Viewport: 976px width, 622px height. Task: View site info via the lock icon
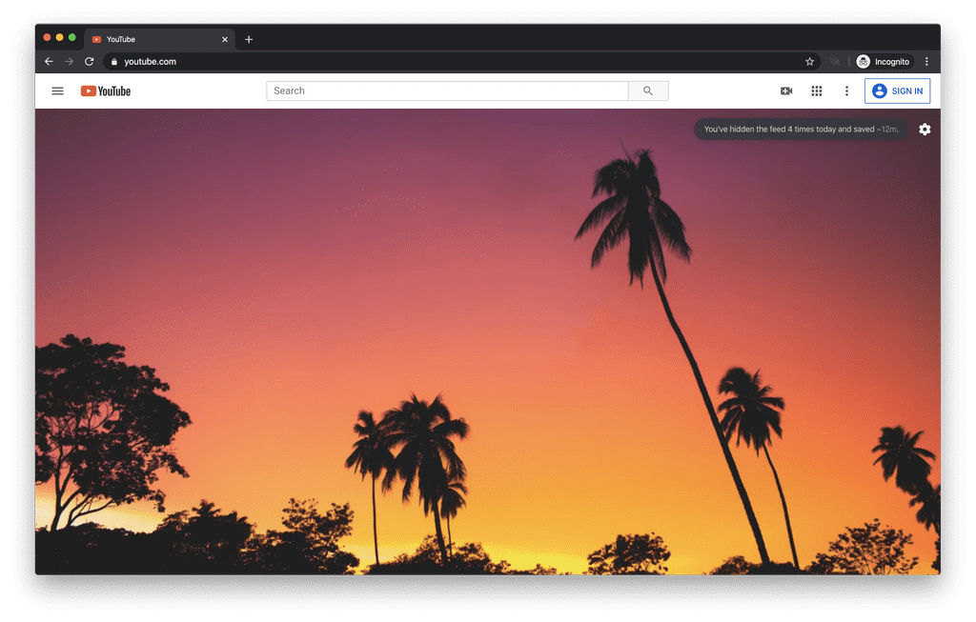click(x=114, y=62)
